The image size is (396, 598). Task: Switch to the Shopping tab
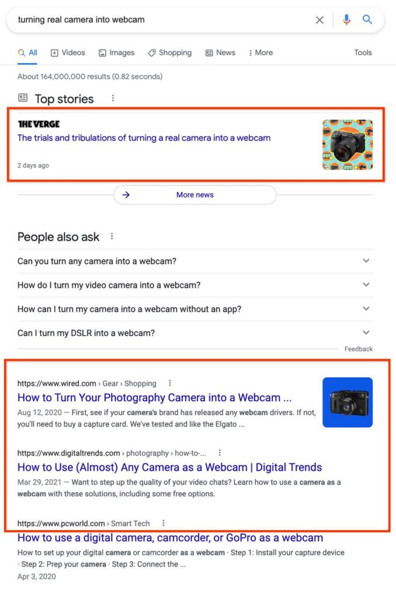[170, 53]
